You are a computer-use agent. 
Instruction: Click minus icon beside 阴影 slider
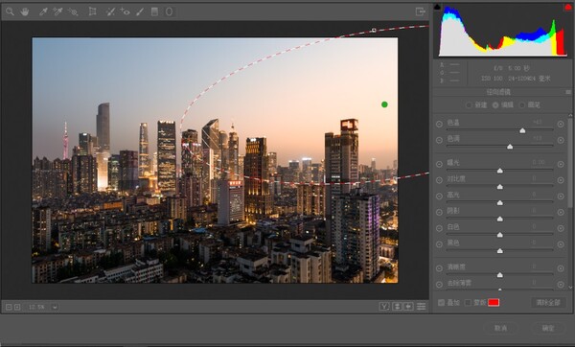439,212
